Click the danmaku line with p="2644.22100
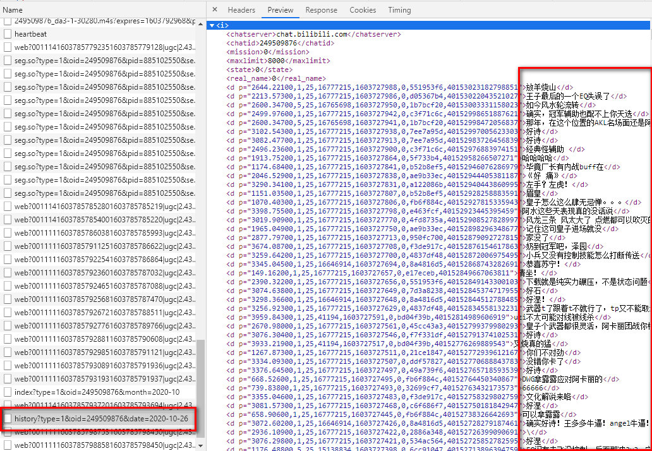 (x=400, y=87)
